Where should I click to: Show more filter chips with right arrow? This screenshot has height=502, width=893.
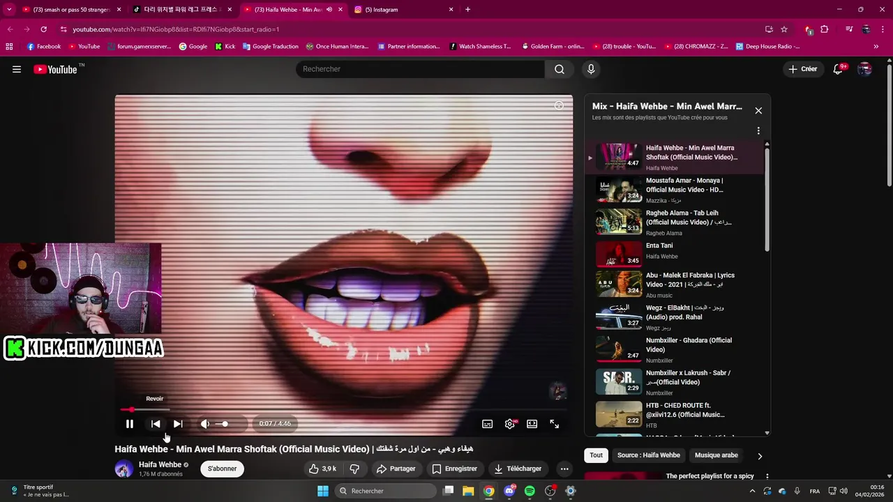pos(760,456)
